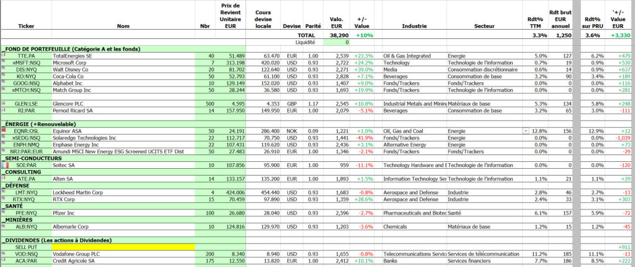Click the Services financiers sector cell
635x267 pixels.
click(484, 261)
